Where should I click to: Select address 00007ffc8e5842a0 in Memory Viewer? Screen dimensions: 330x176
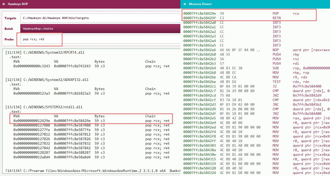pos(200,23)
